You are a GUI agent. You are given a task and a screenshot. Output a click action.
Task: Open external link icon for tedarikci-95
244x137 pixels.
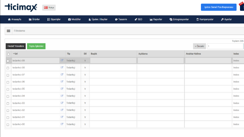[62, 89]
